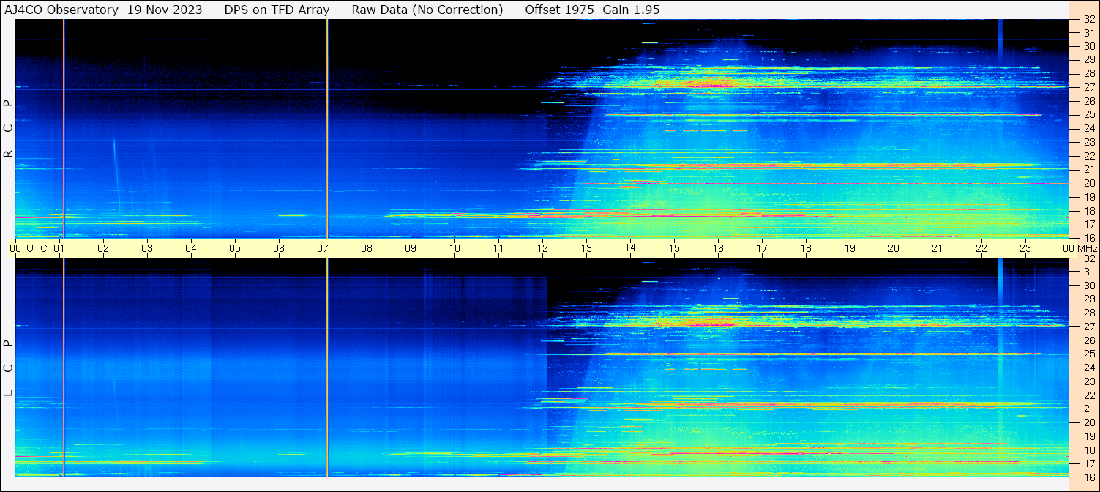Click the LCP vertical panel label
The width and height of the screenshot is (1100, 492).
coord(8,368)
